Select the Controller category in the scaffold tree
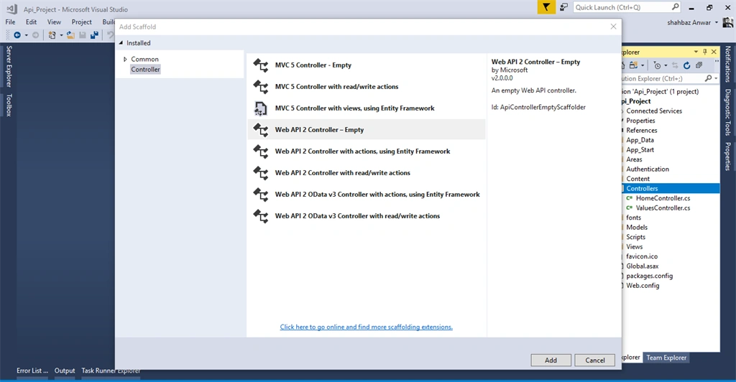Viewport: 736px width, 382px height. 145,70
